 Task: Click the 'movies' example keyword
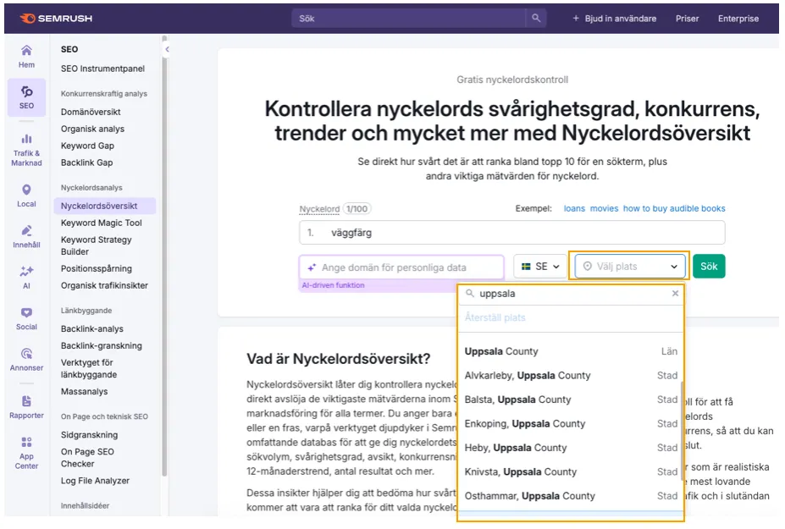(x=604, y=208)
